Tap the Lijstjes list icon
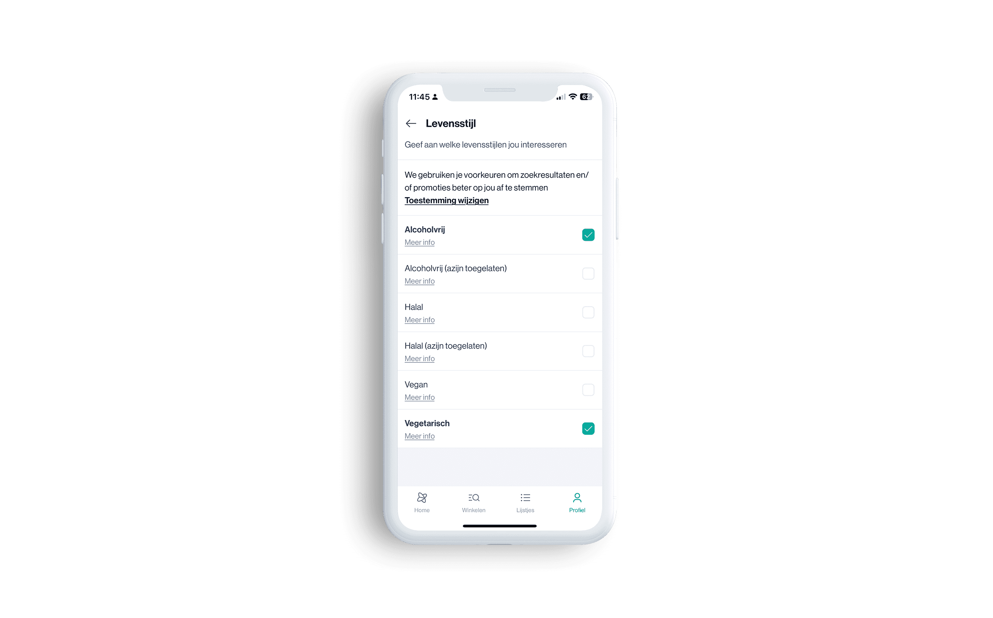The image size is (993, 618). pos(525,498)
